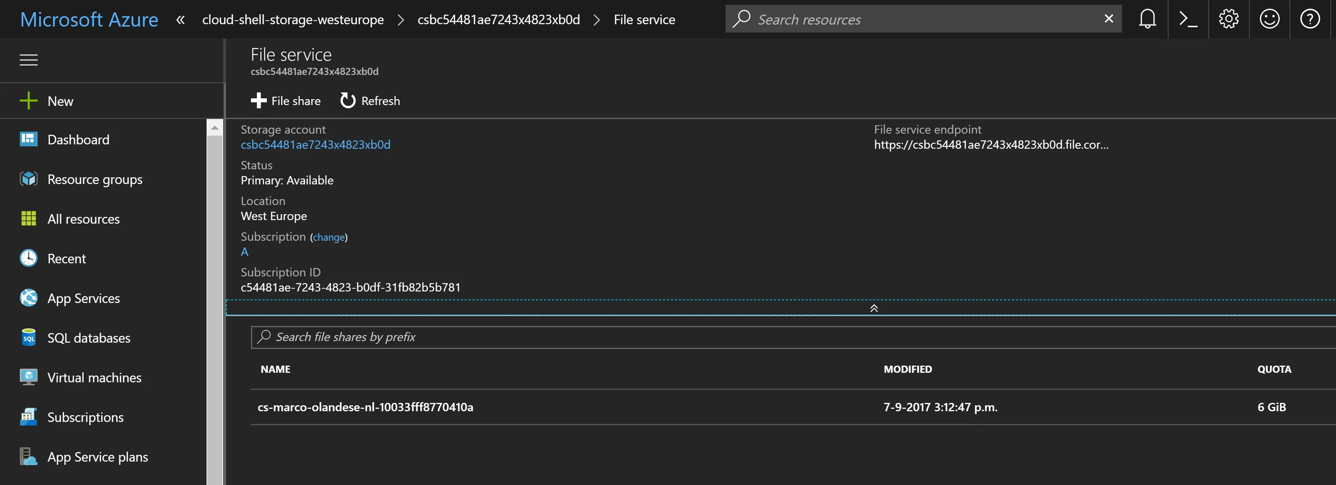This screenshot has width=1336, height=485.
Task: Open Dashboard icon in sidebar
Action: (x=29, y=140)
